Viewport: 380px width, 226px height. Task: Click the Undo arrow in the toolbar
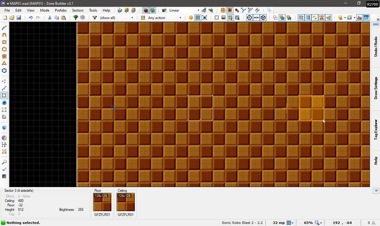[x=31, y=18]
